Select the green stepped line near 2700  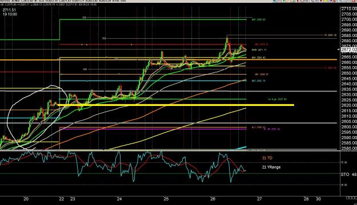tap(153, 19)
